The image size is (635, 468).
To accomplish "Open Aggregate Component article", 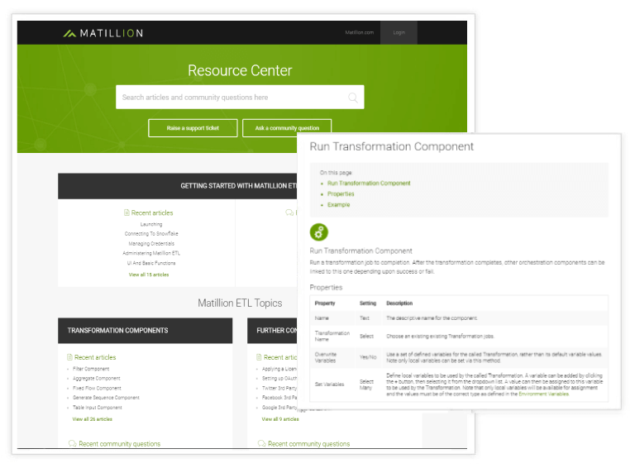I will coord(97,379).
